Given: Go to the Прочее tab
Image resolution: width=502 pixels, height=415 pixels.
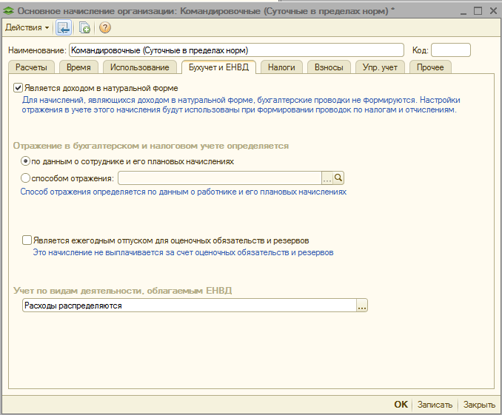Looking at the screenshot, I should [430, 67].
